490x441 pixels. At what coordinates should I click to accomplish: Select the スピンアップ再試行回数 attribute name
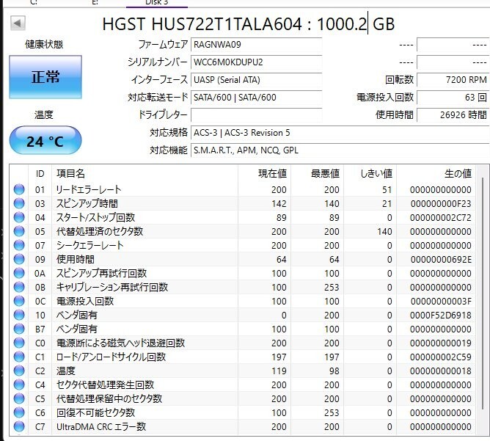click(x=101, y=273)
